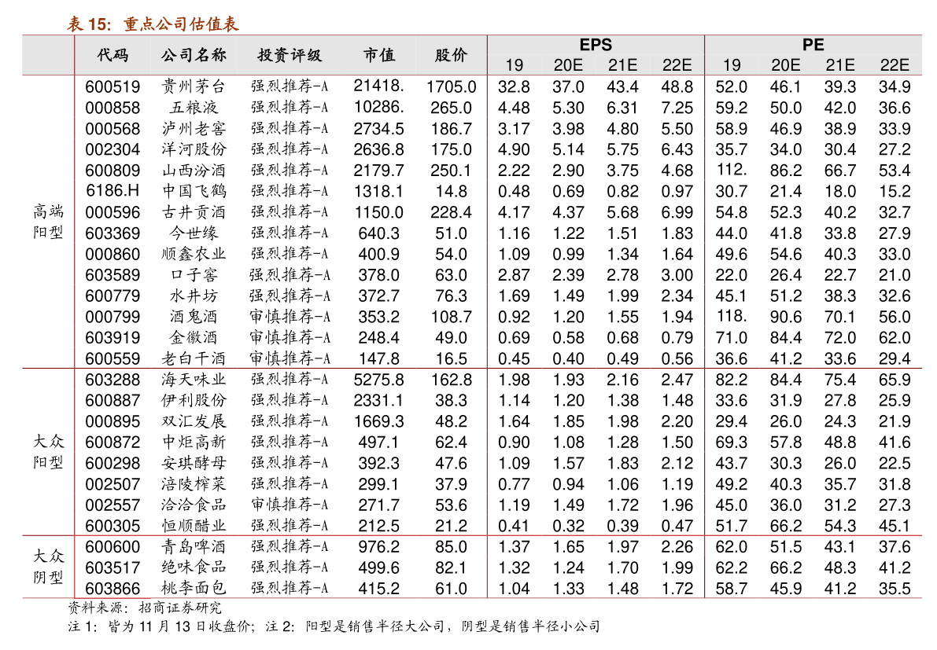Click share price 228.4 for 古井贡酒

451,212
